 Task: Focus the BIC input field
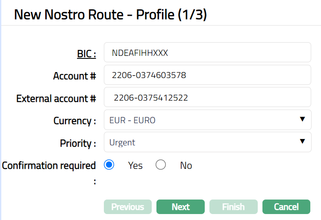tap(207, 52)
